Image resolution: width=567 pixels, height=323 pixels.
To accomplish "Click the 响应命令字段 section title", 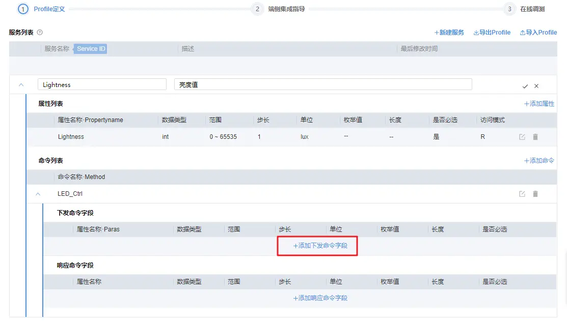I will 75,265.
